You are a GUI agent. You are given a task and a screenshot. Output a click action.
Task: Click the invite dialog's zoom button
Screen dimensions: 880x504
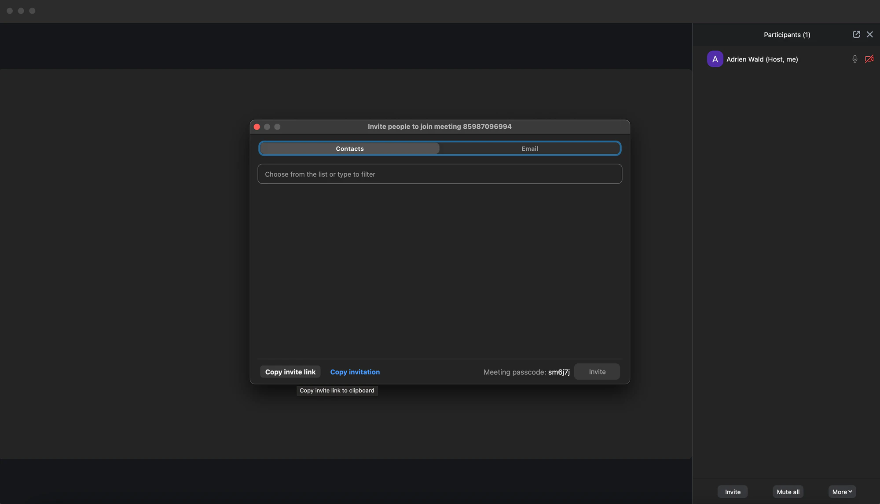277,127
